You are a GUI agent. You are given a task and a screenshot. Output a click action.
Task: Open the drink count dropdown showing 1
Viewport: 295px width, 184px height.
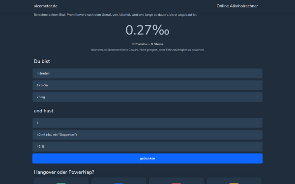[147, 123]
